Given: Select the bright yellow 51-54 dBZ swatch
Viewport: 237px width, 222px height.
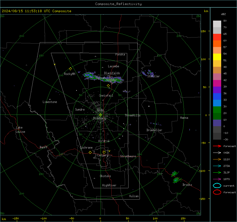Looking at the screenshot, I should tap(217, 57).
